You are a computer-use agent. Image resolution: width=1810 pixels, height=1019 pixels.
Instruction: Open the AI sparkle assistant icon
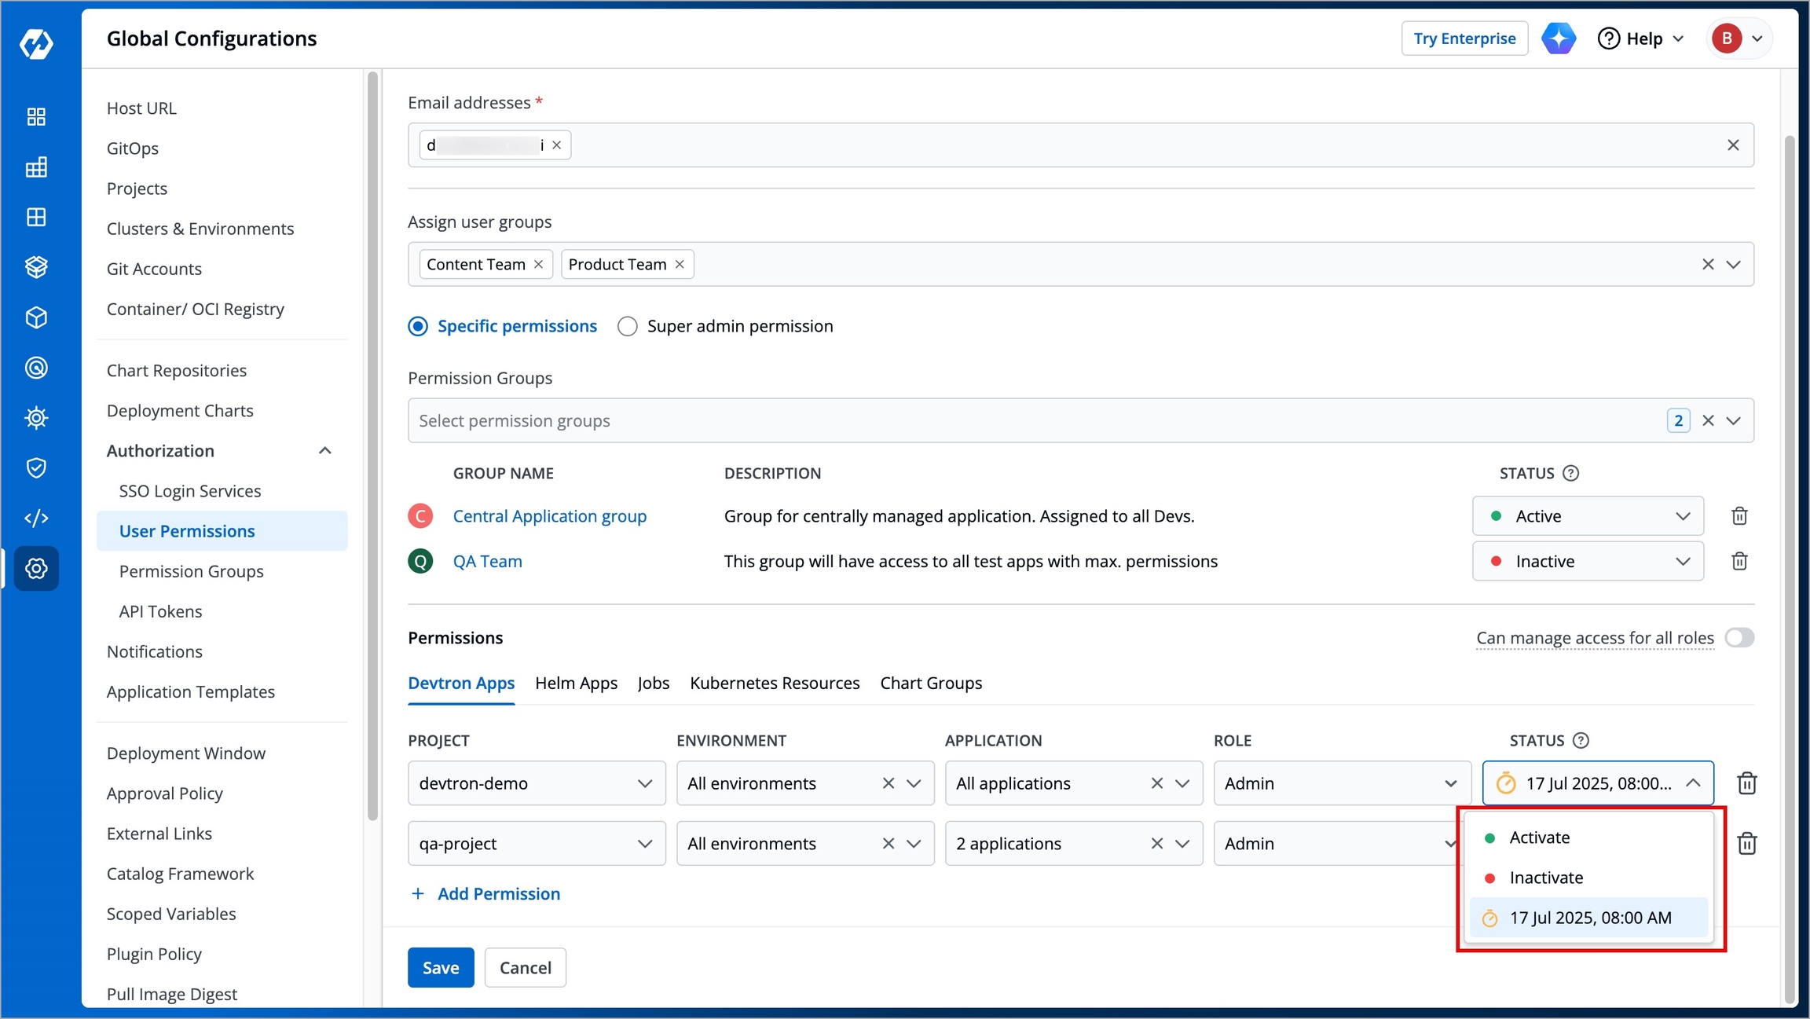pos(1559,38)
